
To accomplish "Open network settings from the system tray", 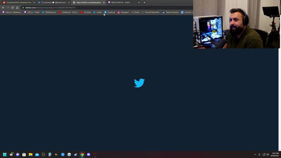I will pos(264,154).
